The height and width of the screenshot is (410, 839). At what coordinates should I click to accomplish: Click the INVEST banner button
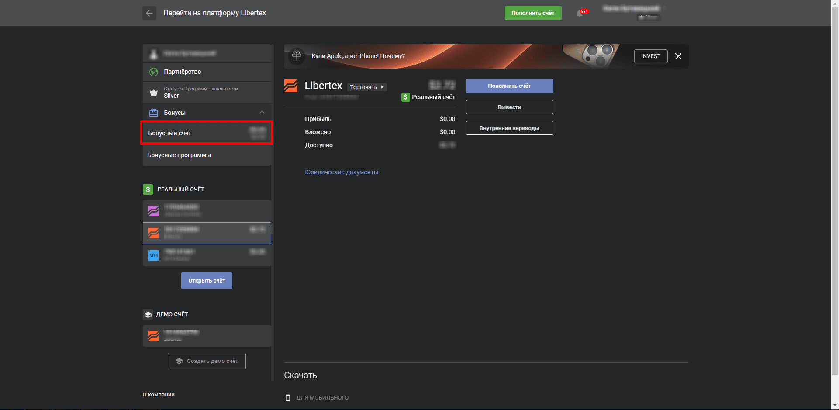click(651, 56)
